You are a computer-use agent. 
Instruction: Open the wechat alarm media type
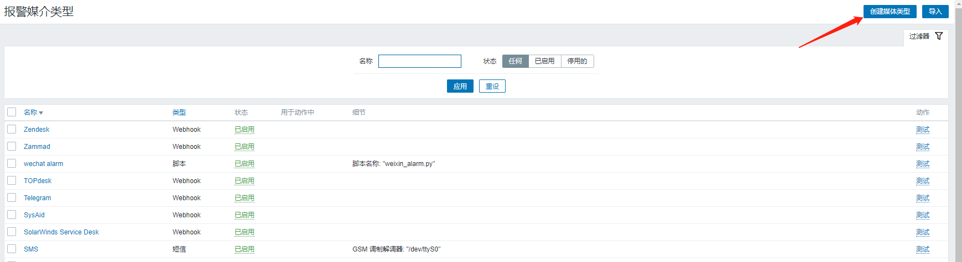point(43,164)
